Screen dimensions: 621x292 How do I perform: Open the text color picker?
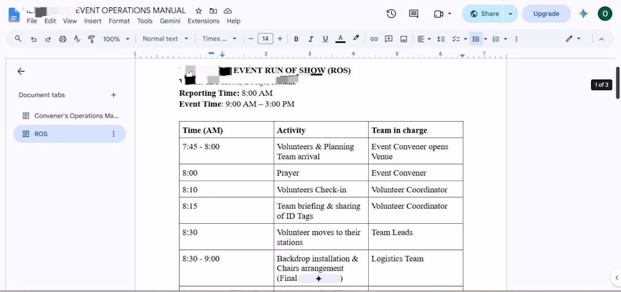click(340, 39)
